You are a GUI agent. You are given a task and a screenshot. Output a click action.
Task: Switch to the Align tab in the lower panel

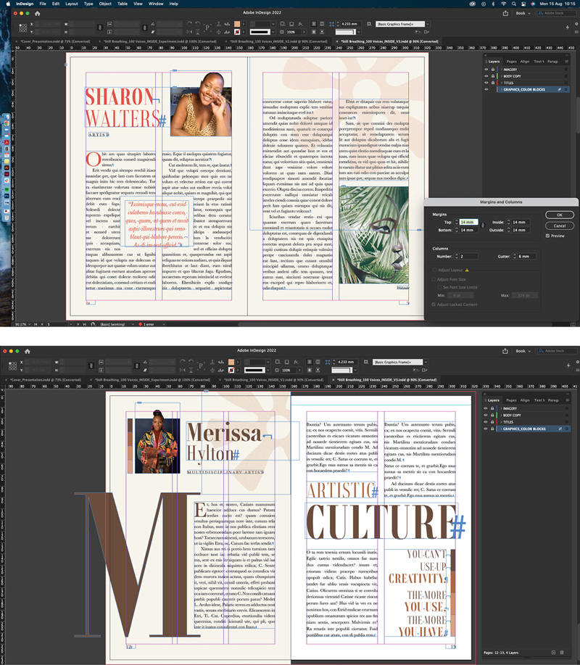point(525,400)
